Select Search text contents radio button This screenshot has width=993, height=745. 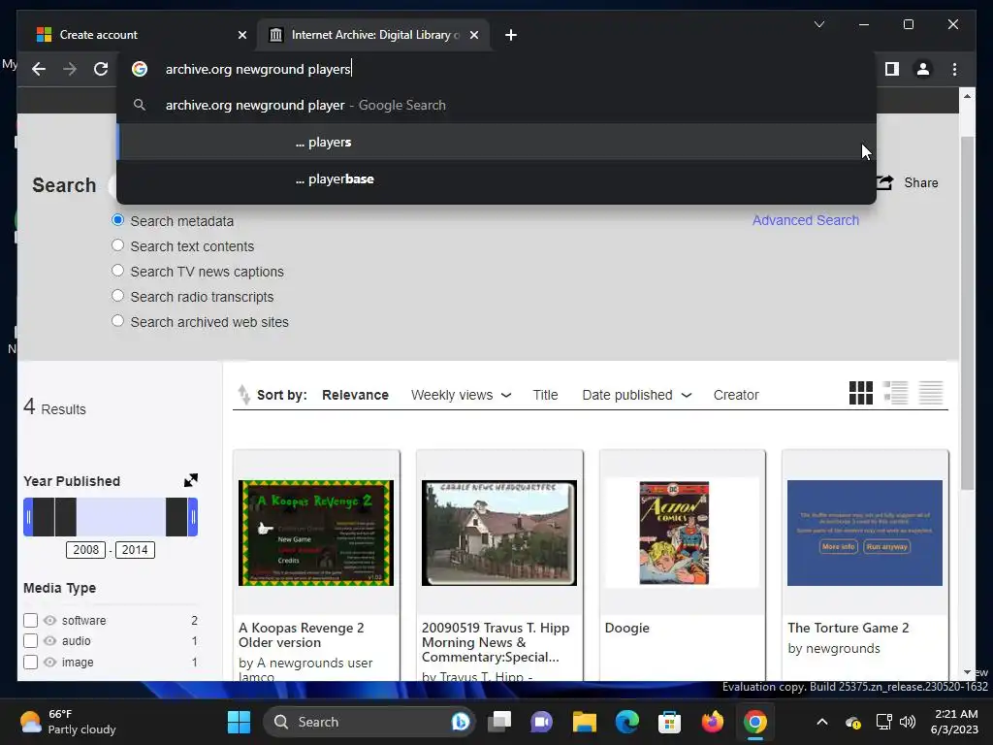(117, 245)
